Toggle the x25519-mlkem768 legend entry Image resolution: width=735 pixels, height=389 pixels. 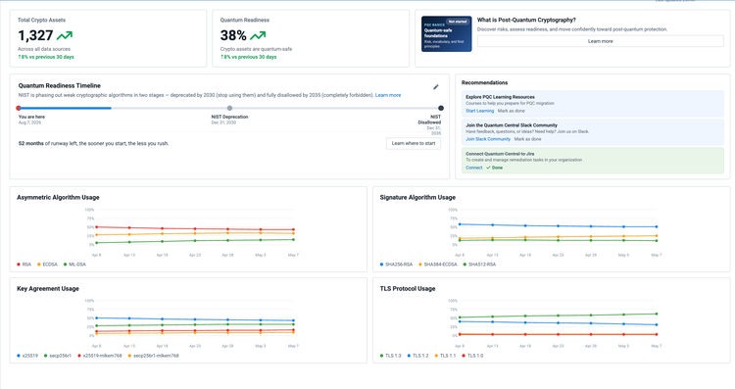click(x=99, y=356)
